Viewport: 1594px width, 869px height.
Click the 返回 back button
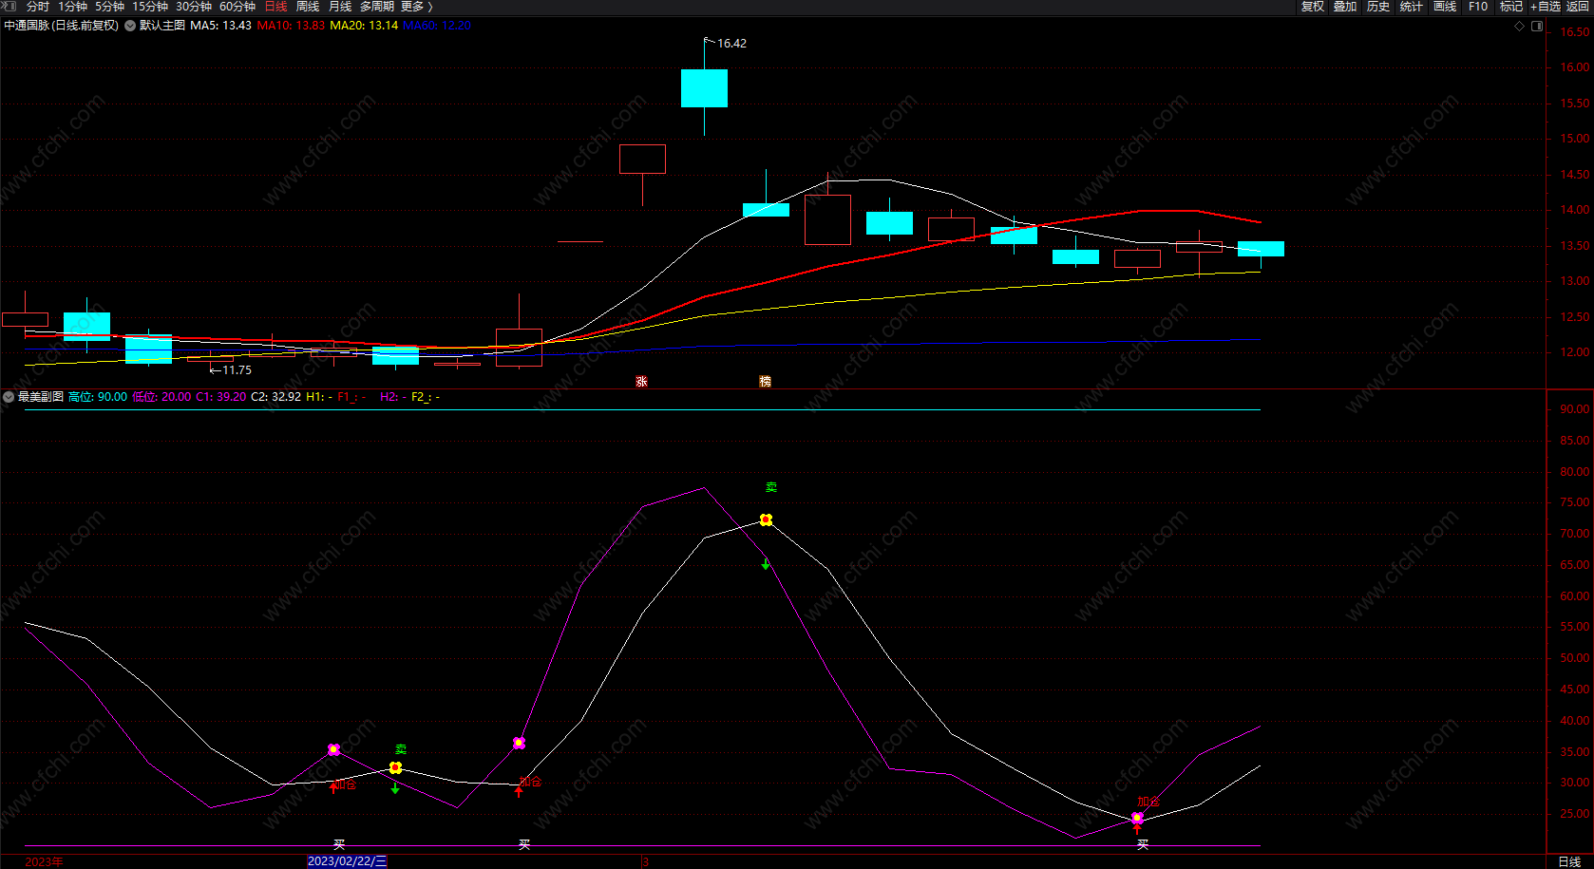click(1578, 7)
